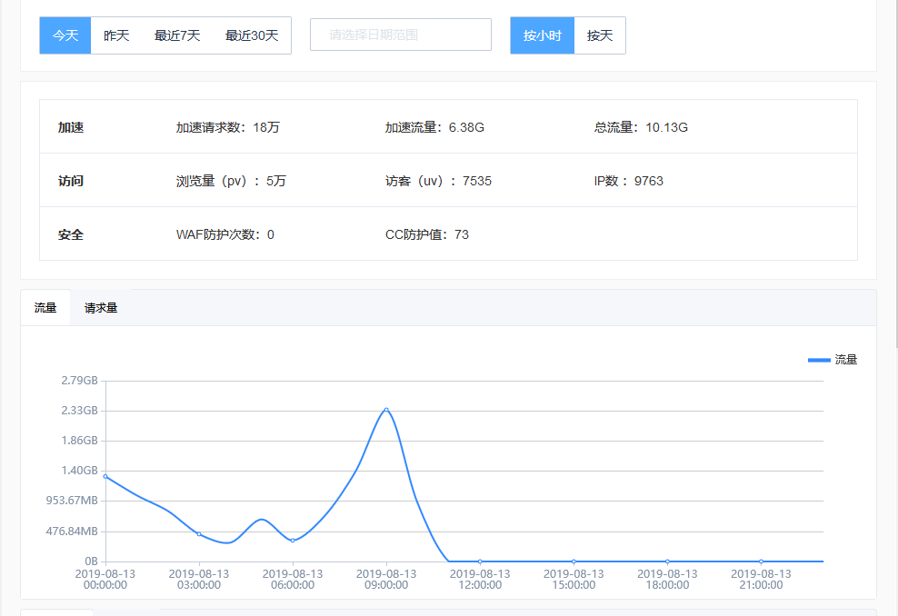
Task: Switch to the 流量 chart tab
Action: click(45, 308)
